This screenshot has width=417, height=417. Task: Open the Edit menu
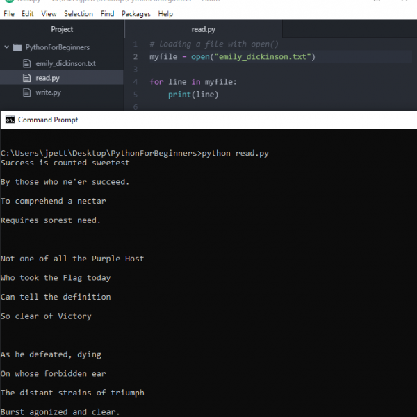(x=28, y=14)
